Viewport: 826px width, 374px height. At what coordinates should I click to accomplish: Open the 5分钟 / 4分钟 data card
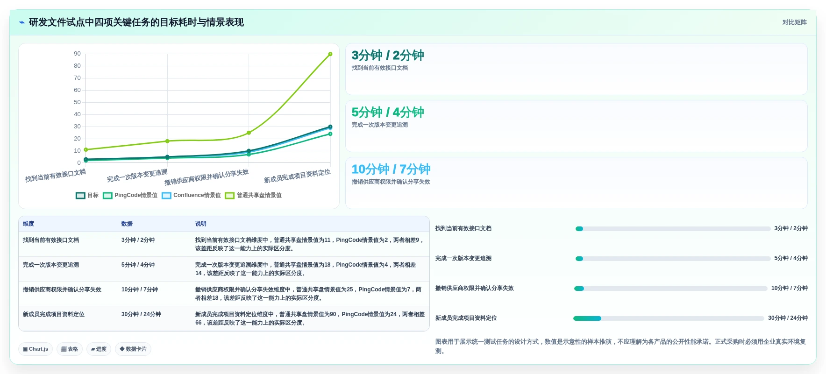[576, 126]
